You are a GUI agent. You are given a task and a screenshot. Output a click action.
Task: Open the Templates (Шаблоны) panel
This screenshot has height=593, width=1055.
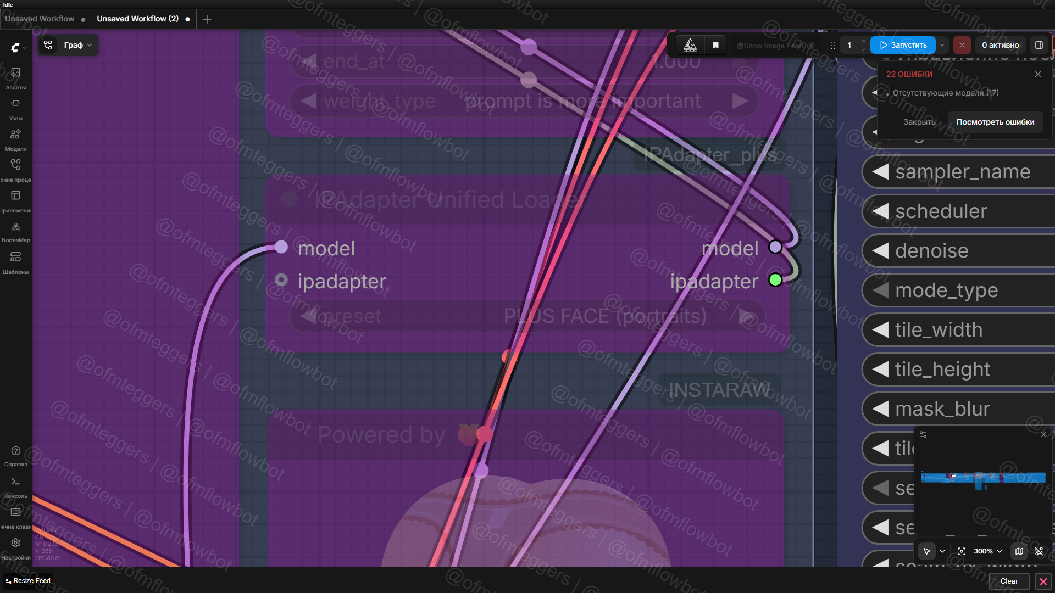click(x=15, y=262)
